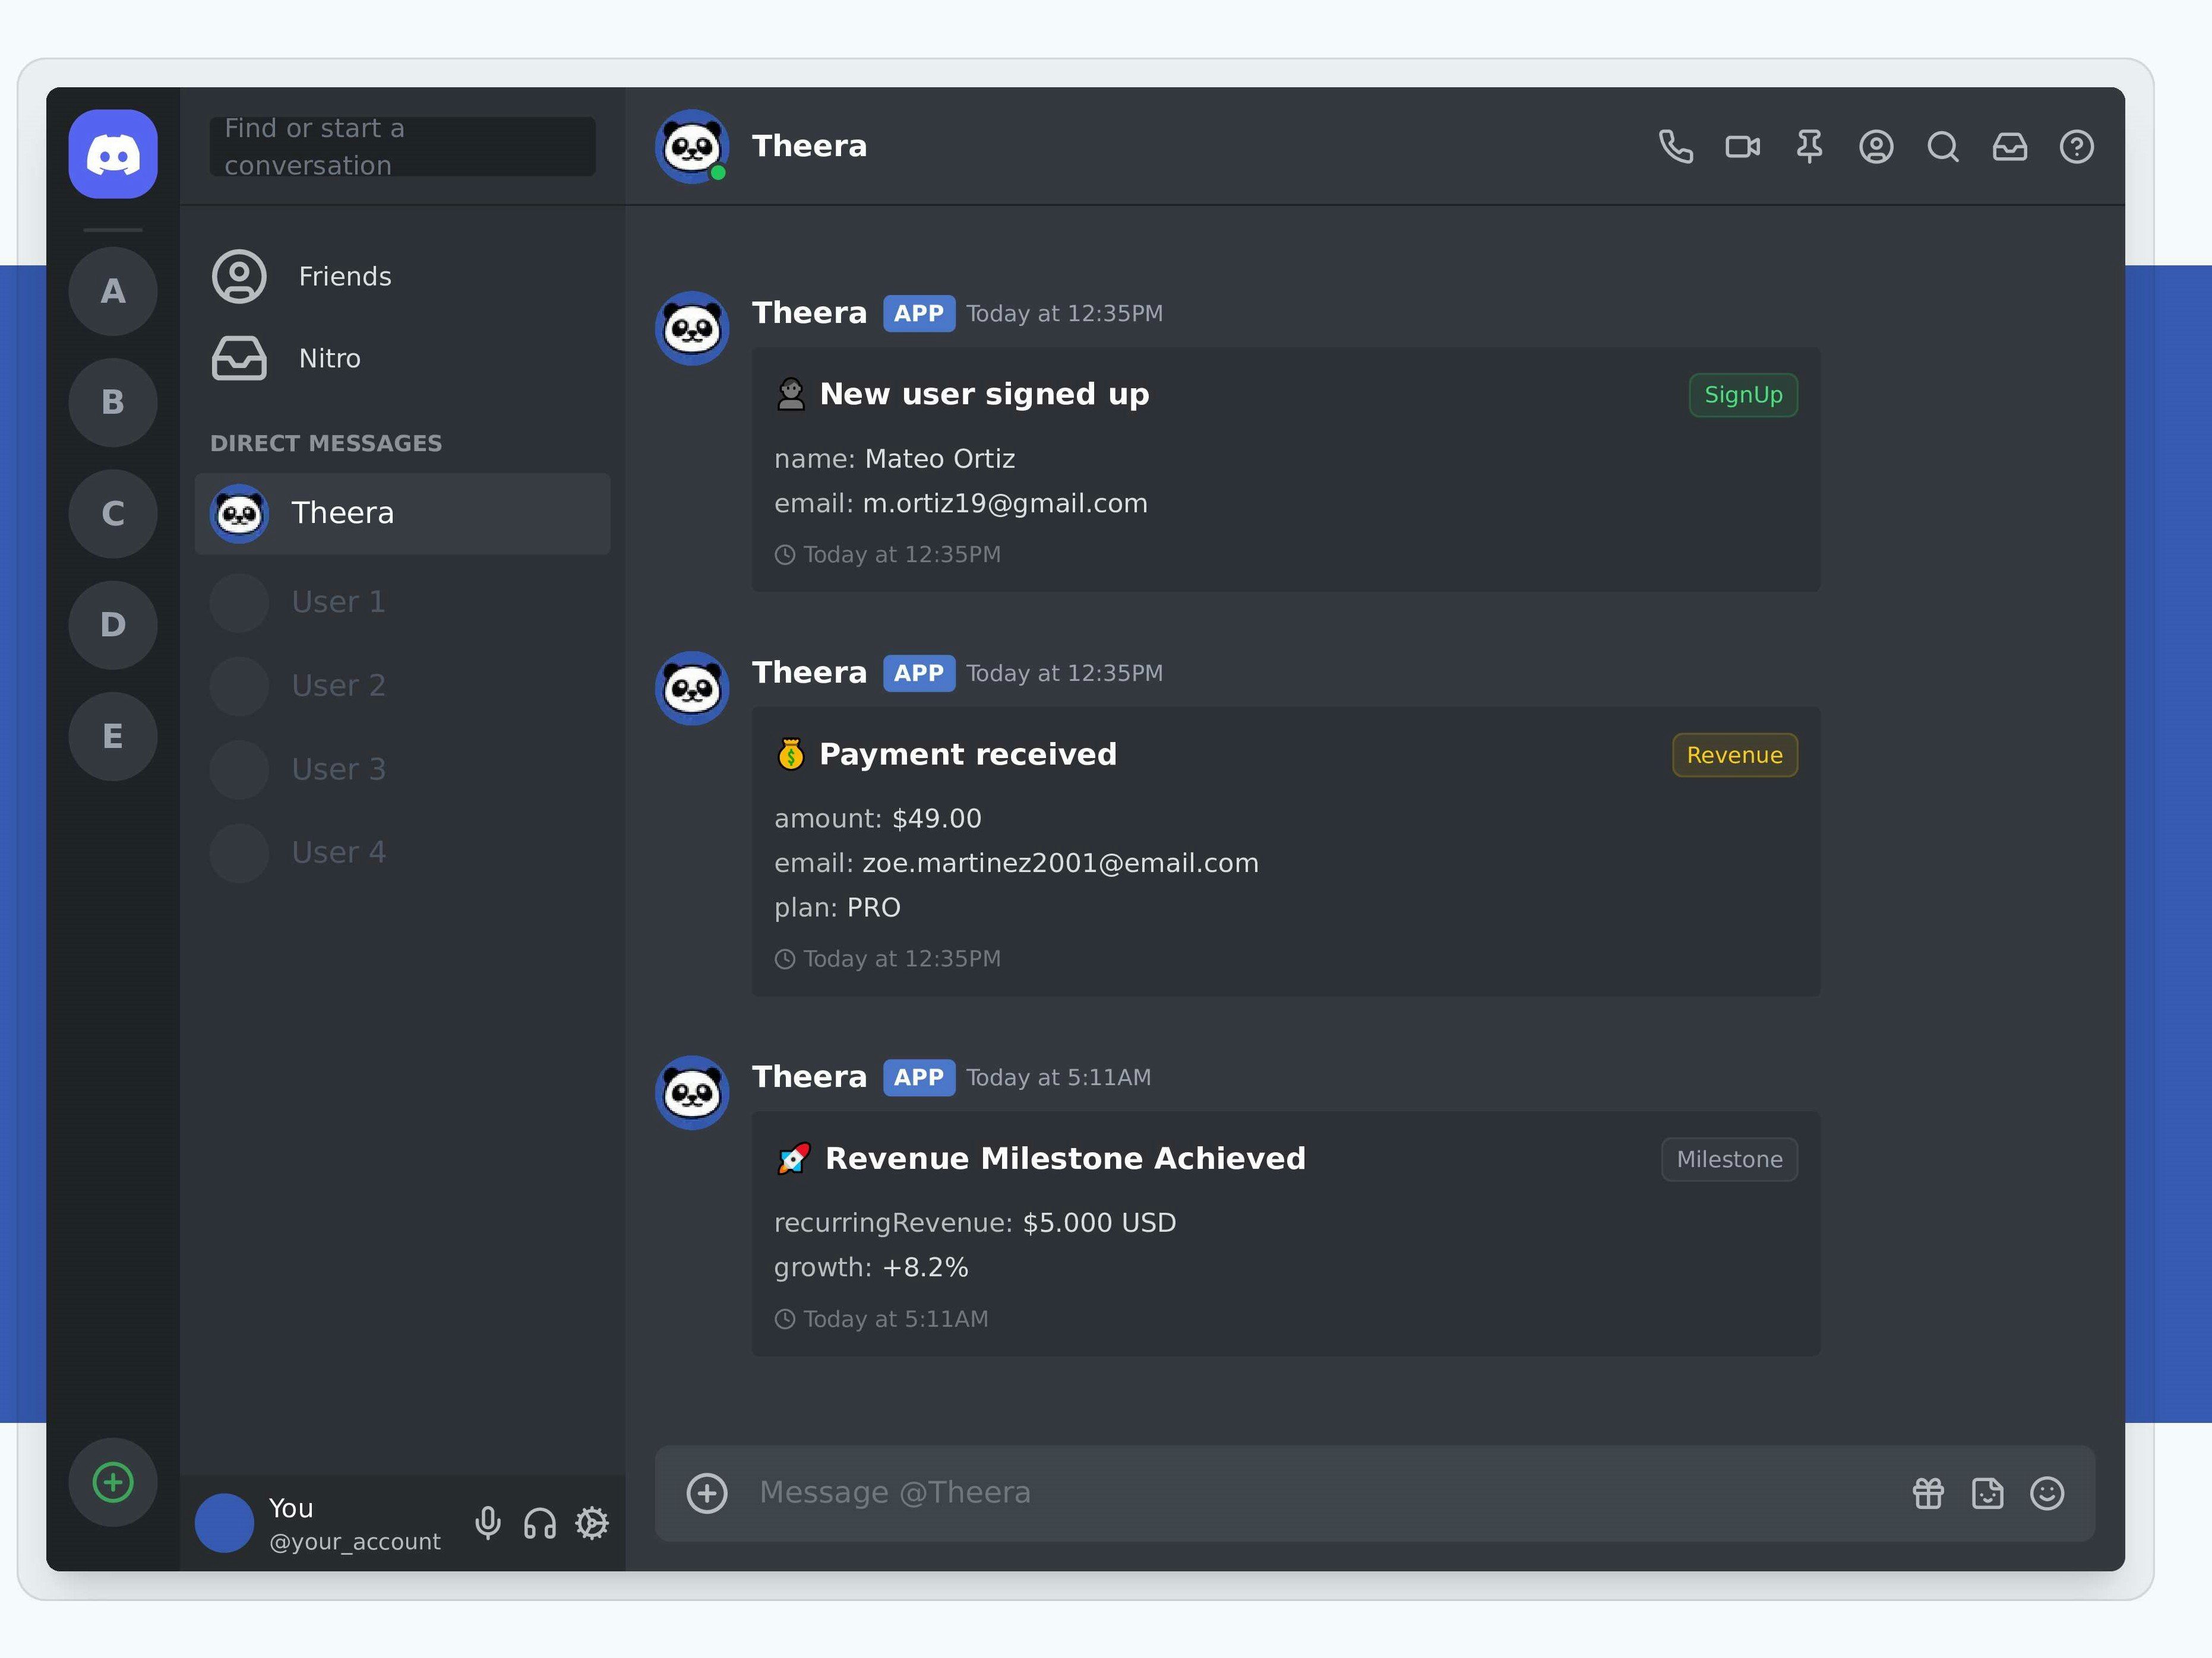Click Find or start a conversation field

pyautogui.click(x=403, y=147)
